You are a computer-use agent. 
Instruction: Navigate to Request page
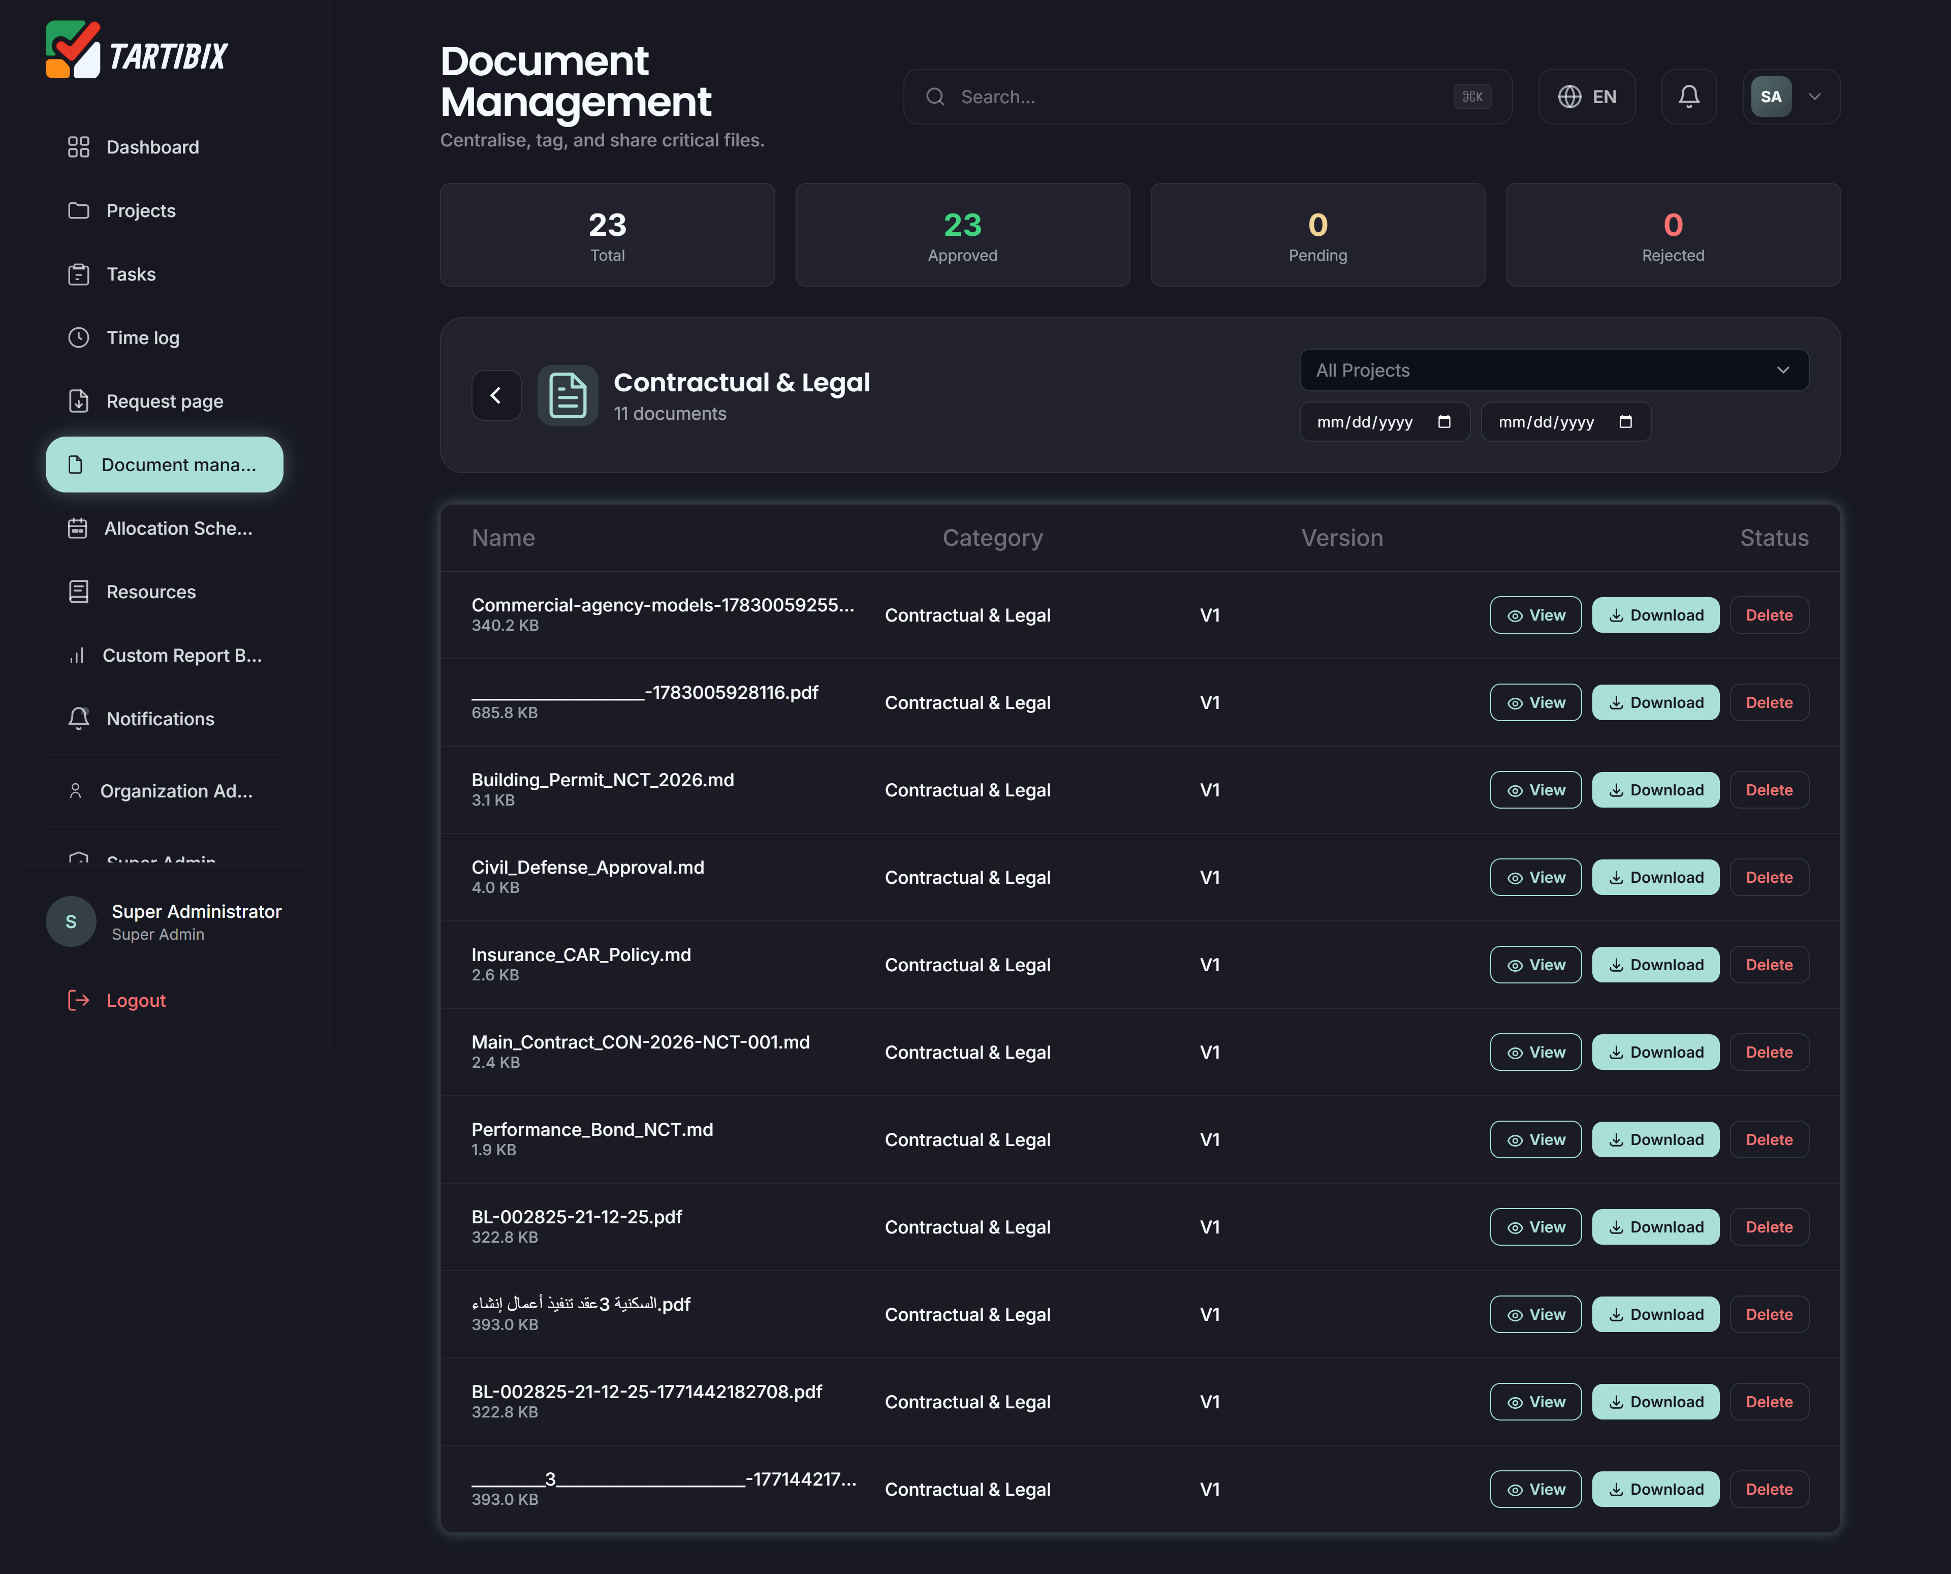[164, 401]
